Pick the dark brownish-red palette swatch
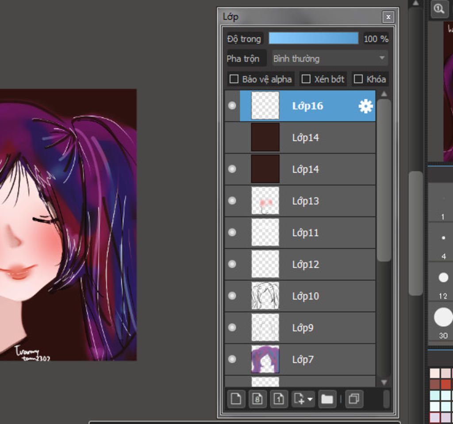 point(435,385)
